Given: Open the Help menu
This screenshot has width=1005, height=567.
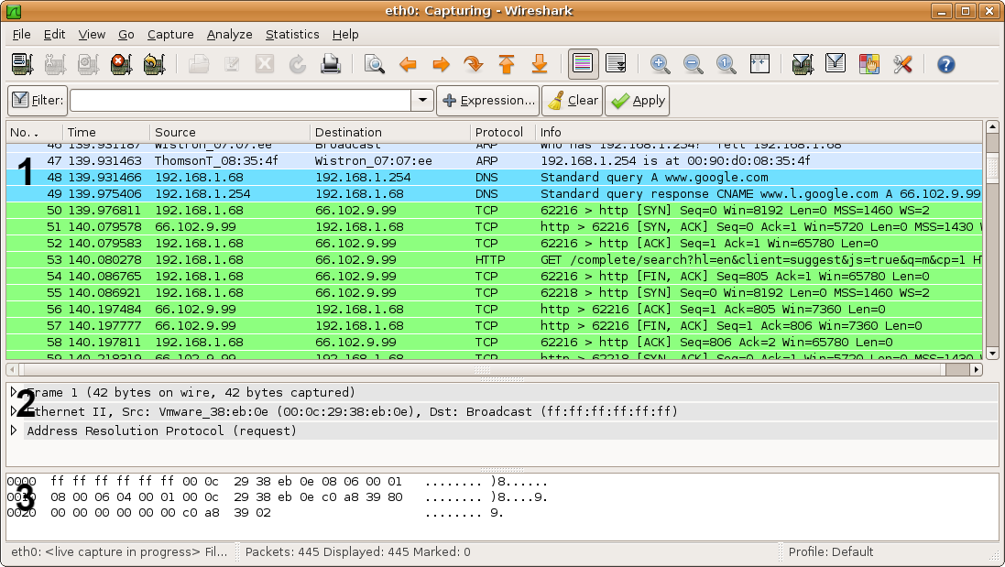Looking at the screenshot, I should point(345,35).
